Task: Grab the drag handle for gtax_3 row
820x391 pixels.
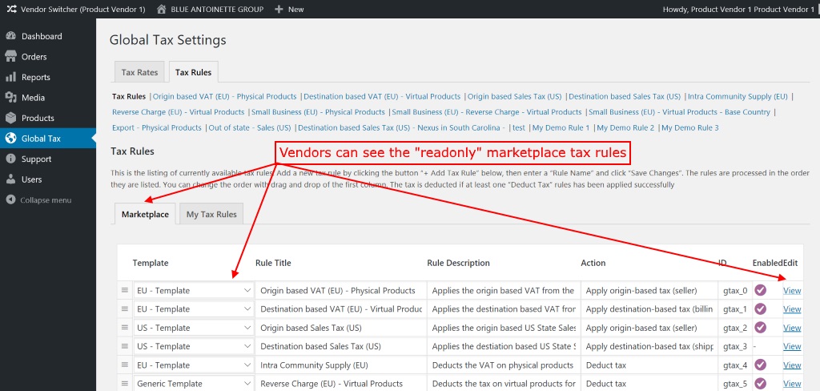Action: coord(124,346)
